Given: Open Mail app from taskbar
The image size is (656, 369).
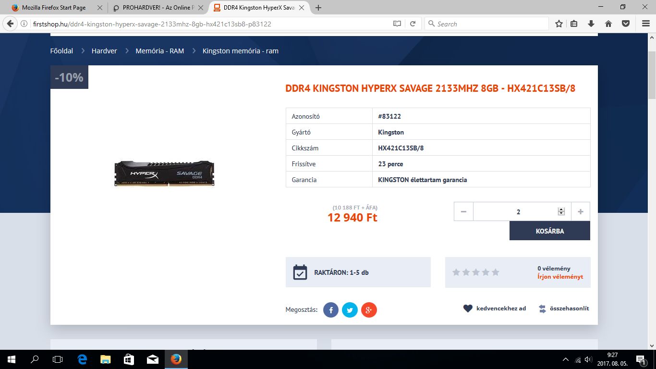Looking at the screenshot, I should 153,359.
